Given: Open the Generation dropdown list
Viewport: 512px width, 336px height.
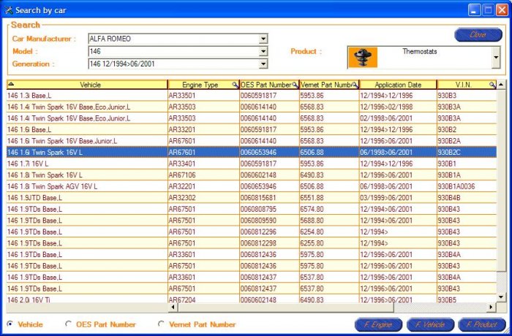Looking at the screenshot, I should (263, 64).
